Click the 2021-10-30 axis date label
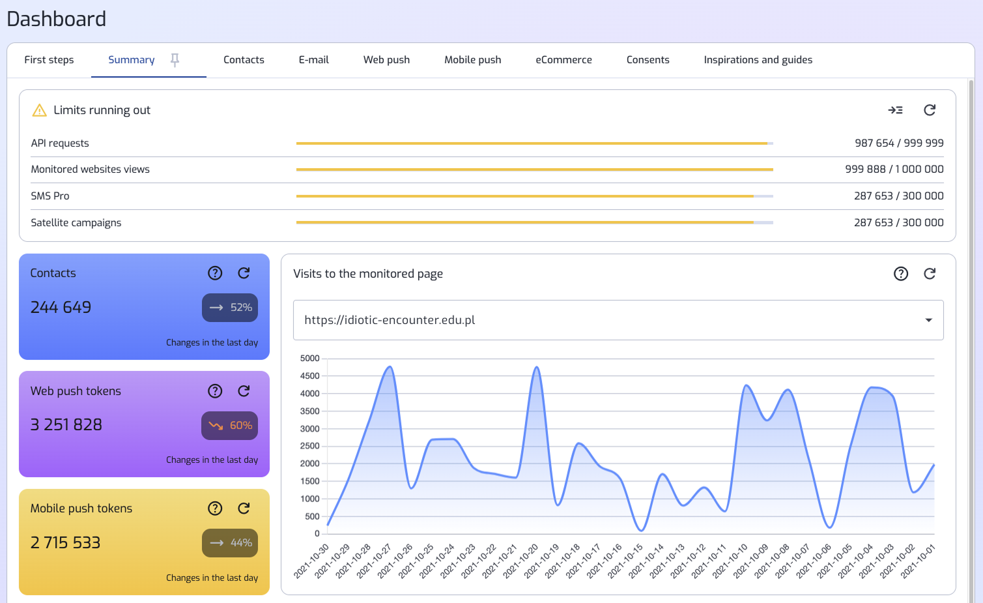 click(312, 561)
